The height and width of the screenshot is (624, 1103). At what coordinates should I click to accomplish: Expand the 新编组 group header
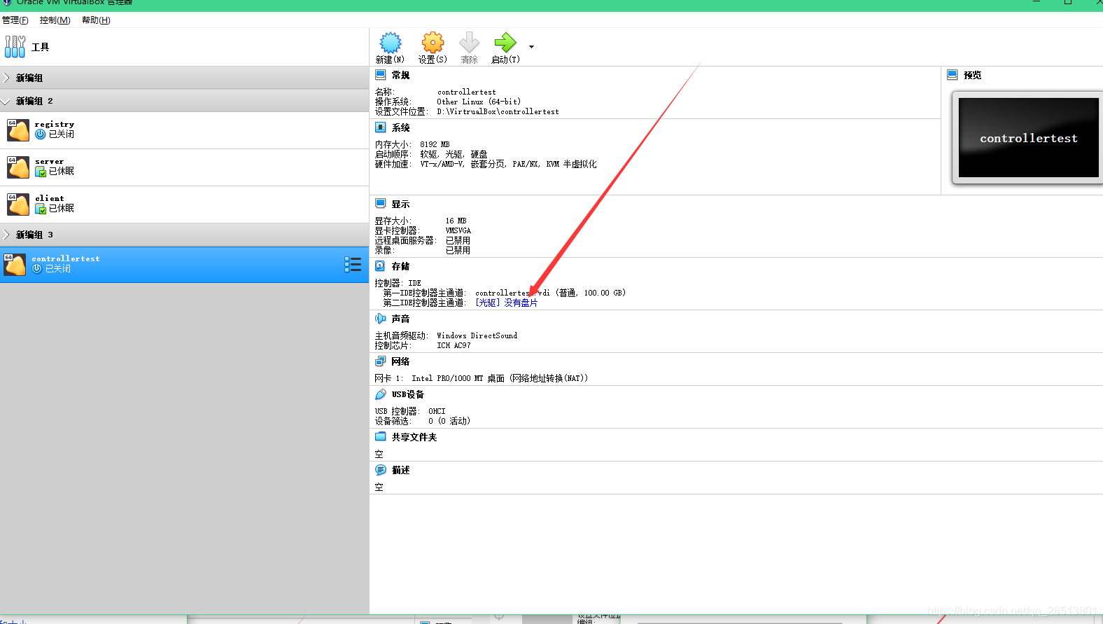[184, 78]
